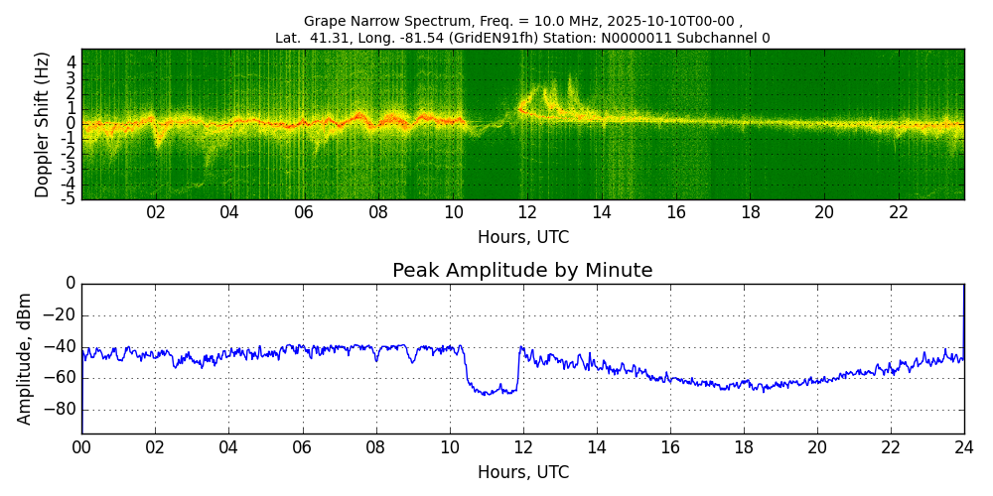Select the "Peak Amplitude by Minute" title

coord(522,271)
